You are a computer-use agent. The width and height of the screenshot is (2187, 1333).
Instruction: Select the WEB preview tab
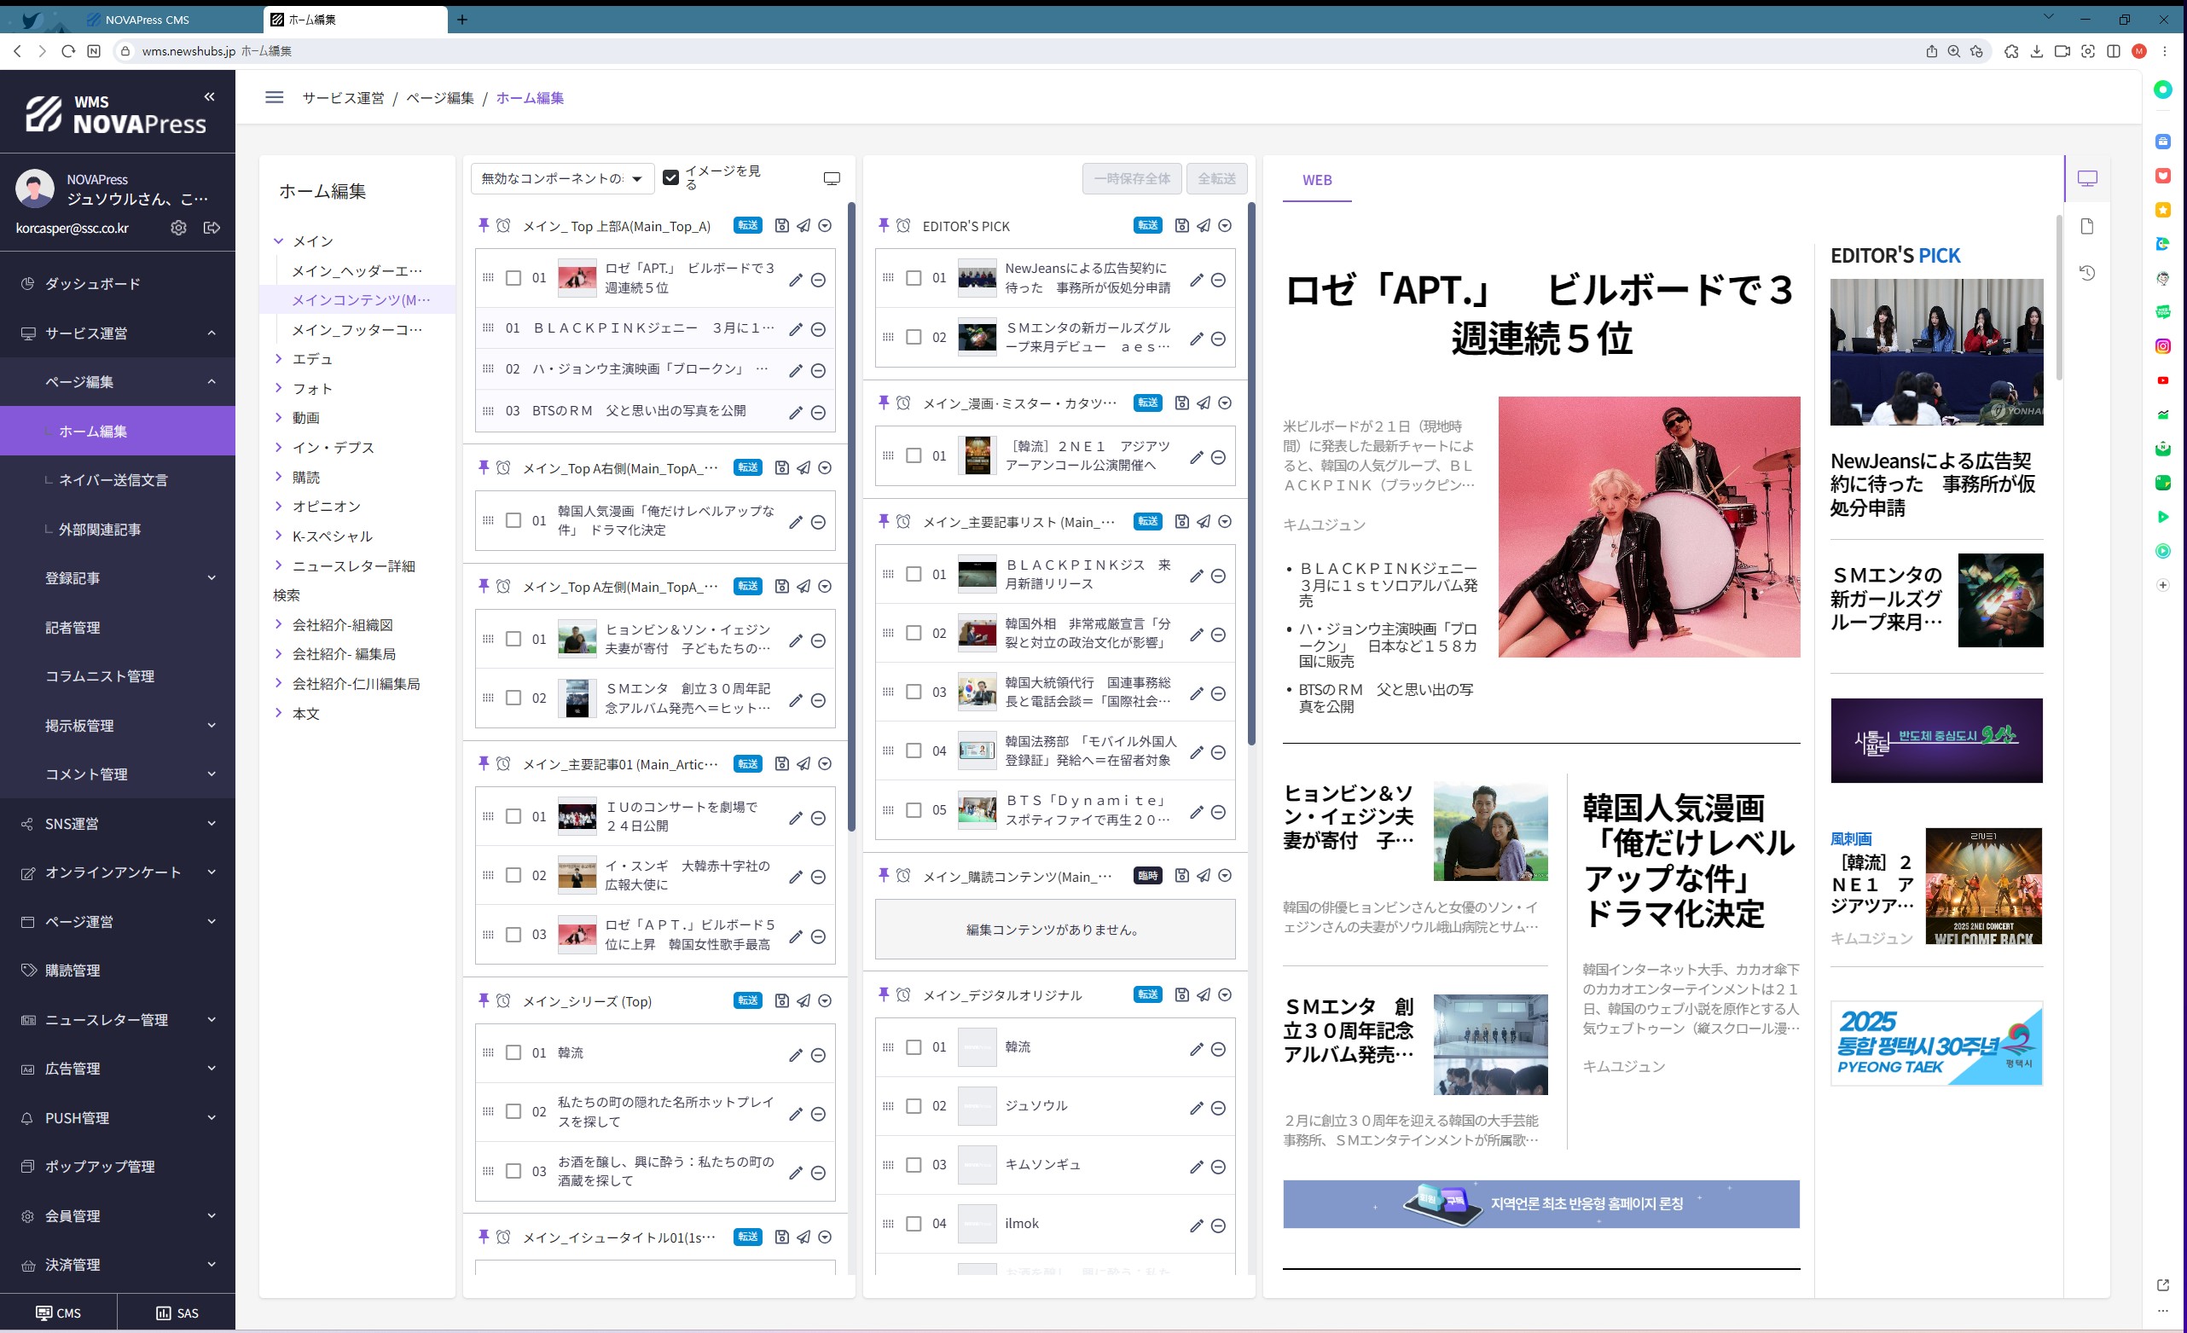[1316, 180]
